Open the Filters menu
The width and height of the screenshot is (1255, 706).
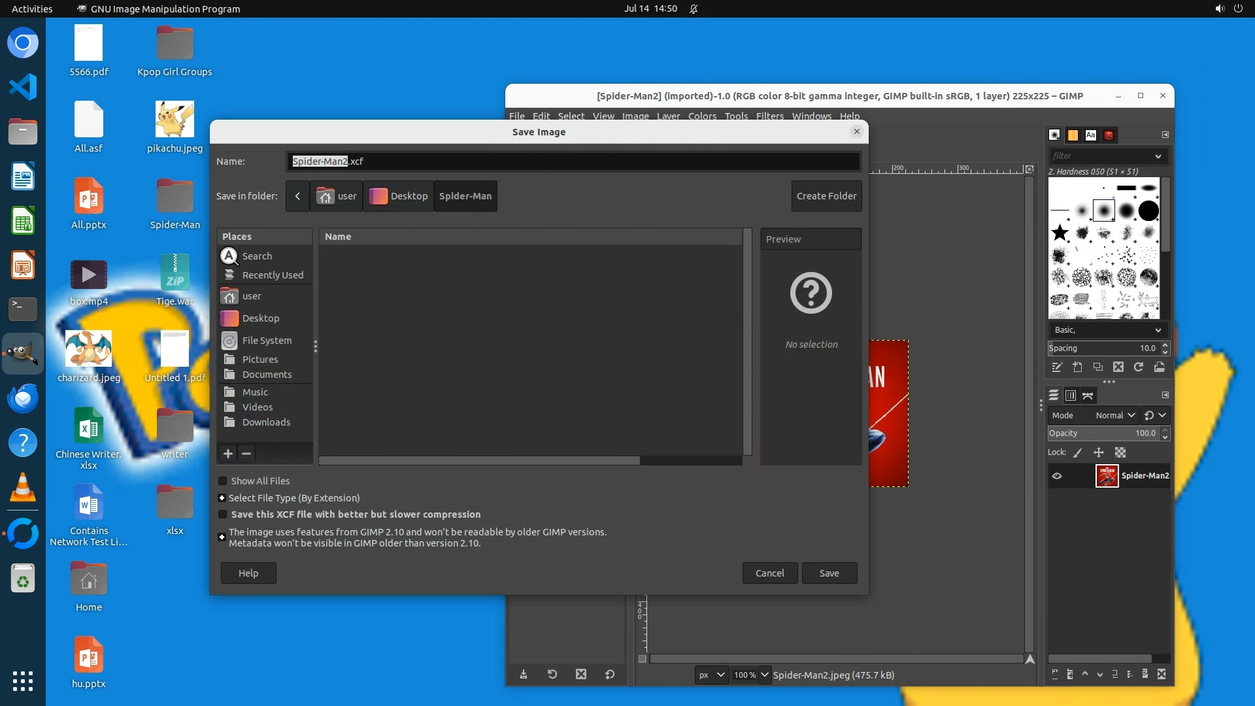[x=769, y=116]
